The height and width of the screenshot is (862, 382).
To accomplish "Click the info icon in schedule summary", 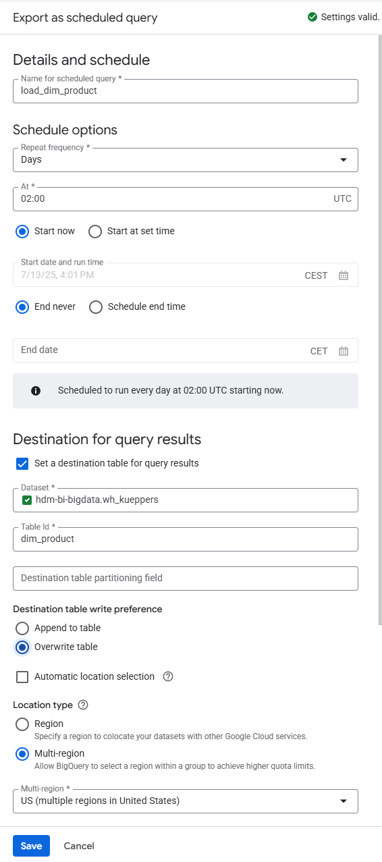I will click(x=36, y=390).
